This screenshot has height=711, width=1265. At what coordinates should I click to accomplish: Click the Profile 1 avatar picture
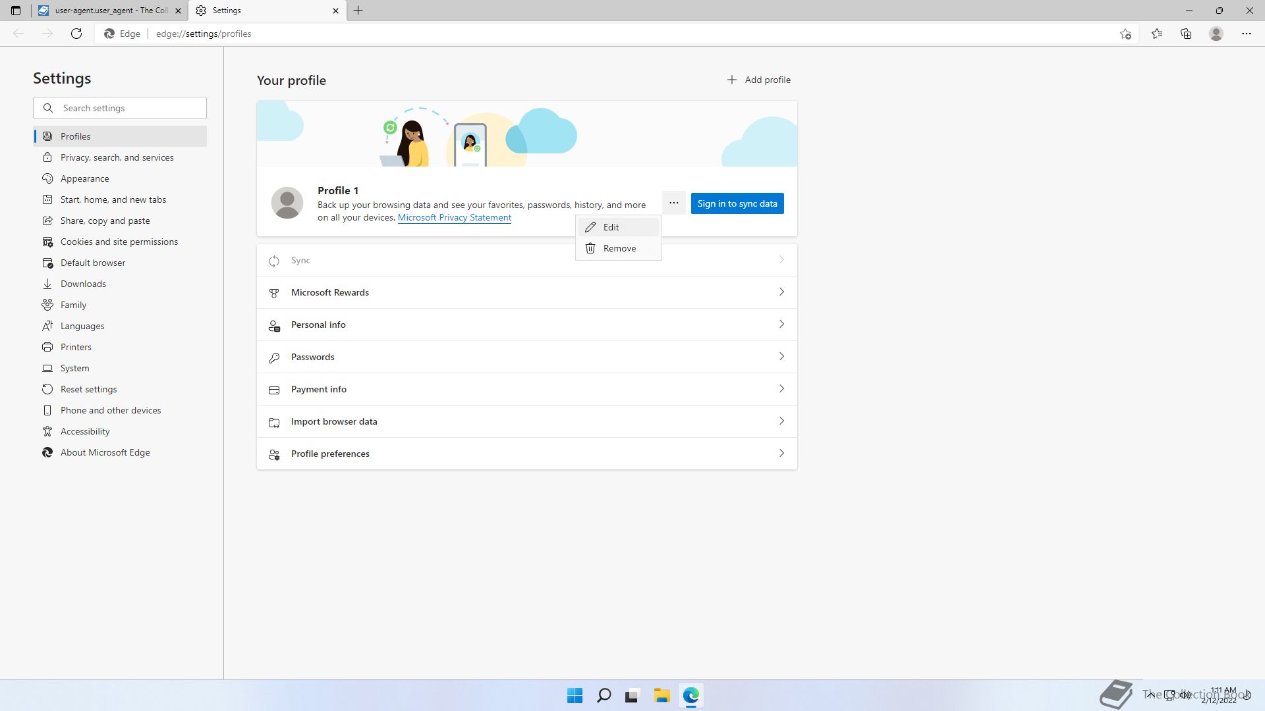[287, 203]
